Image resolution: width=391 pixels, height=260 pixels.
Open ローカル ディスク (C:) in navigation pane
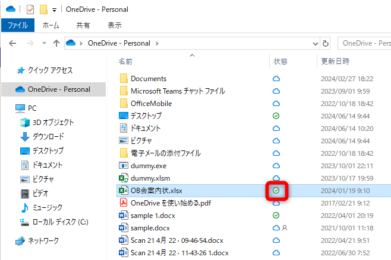(x=61, y=222)
